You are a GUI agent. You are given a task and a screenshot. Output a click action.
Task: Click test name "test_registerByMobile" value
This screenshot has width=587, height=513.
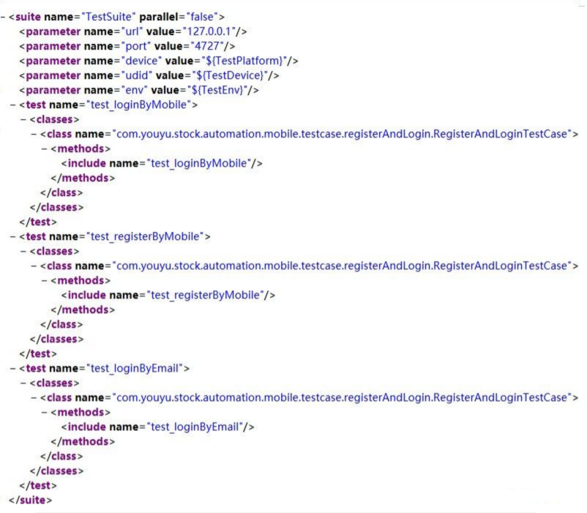tap(145, 236)
